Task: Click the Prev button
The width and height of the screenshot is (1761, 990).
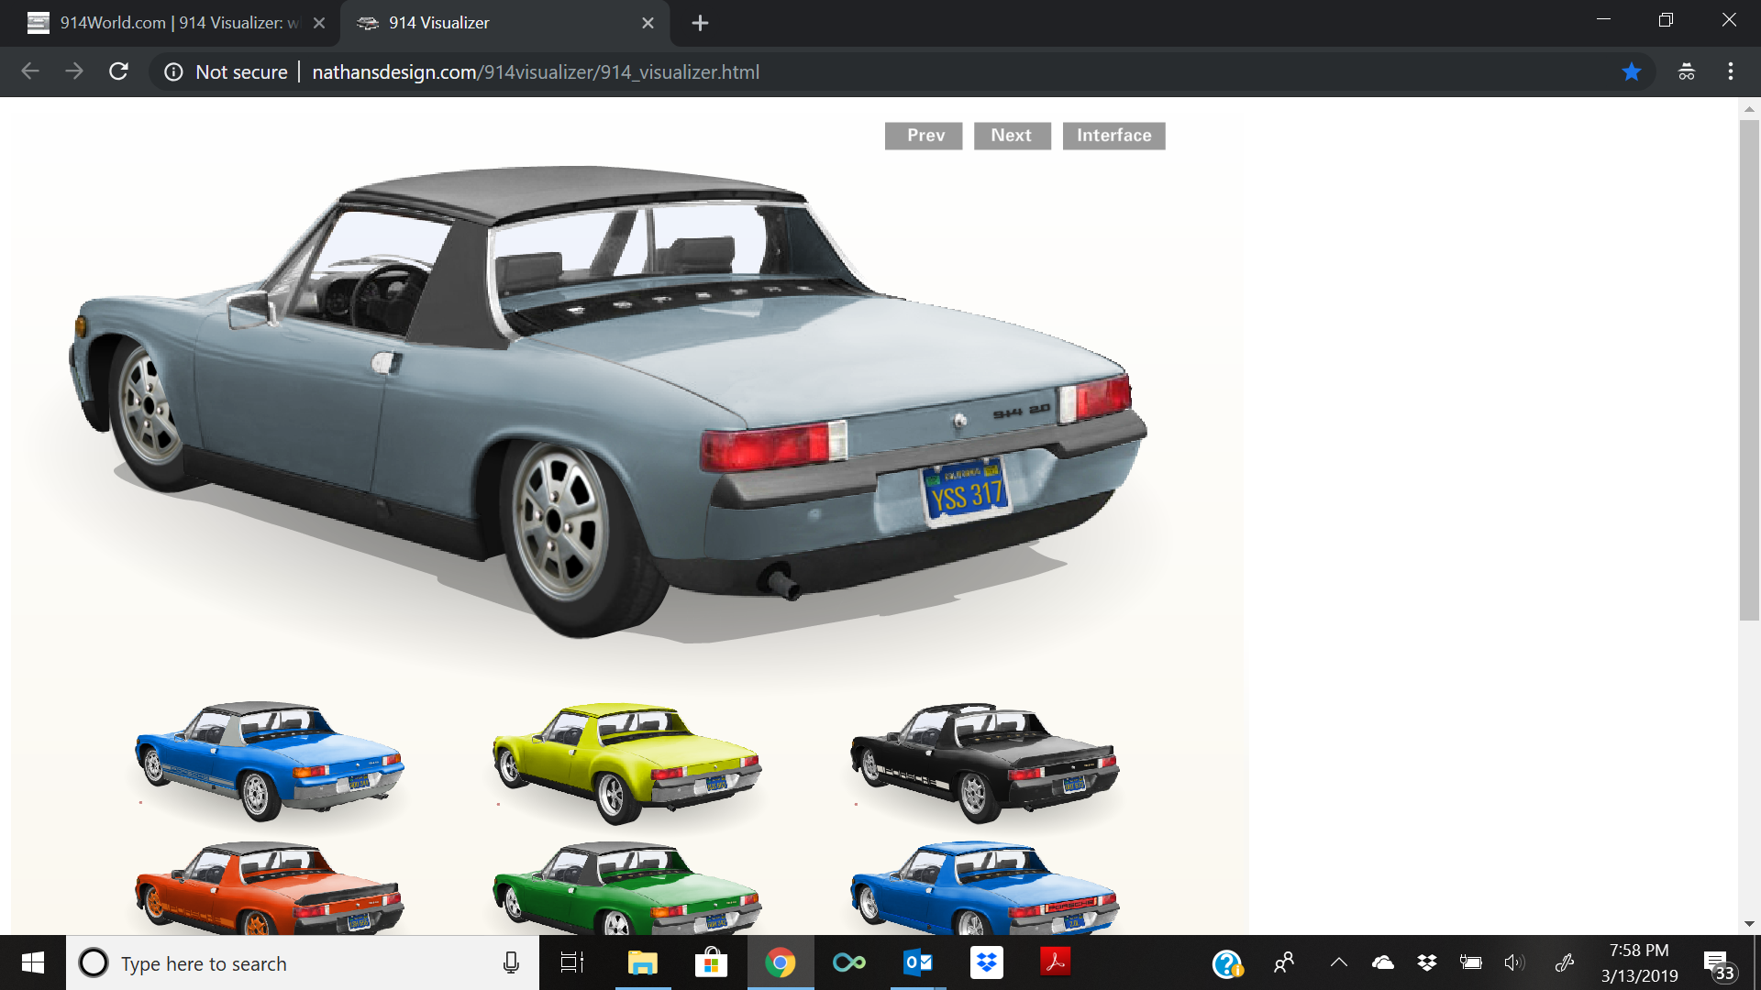Action: coord(924,136)
